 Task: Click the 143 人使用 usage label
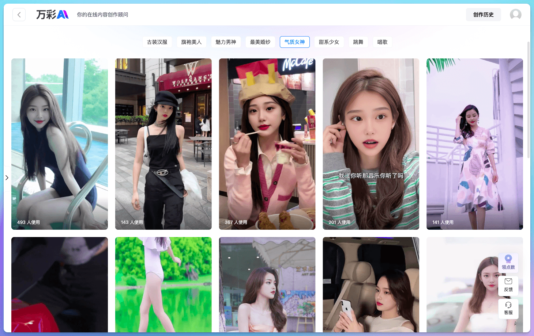click(132, 222)
